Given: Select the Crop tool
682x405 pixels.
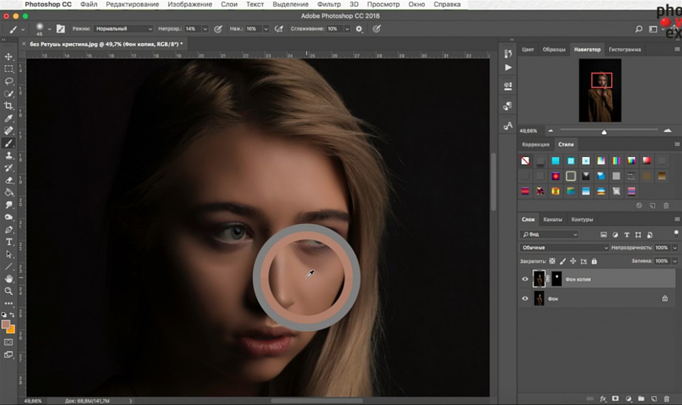Looking at the screenshot, I should (x=9, y=106).
